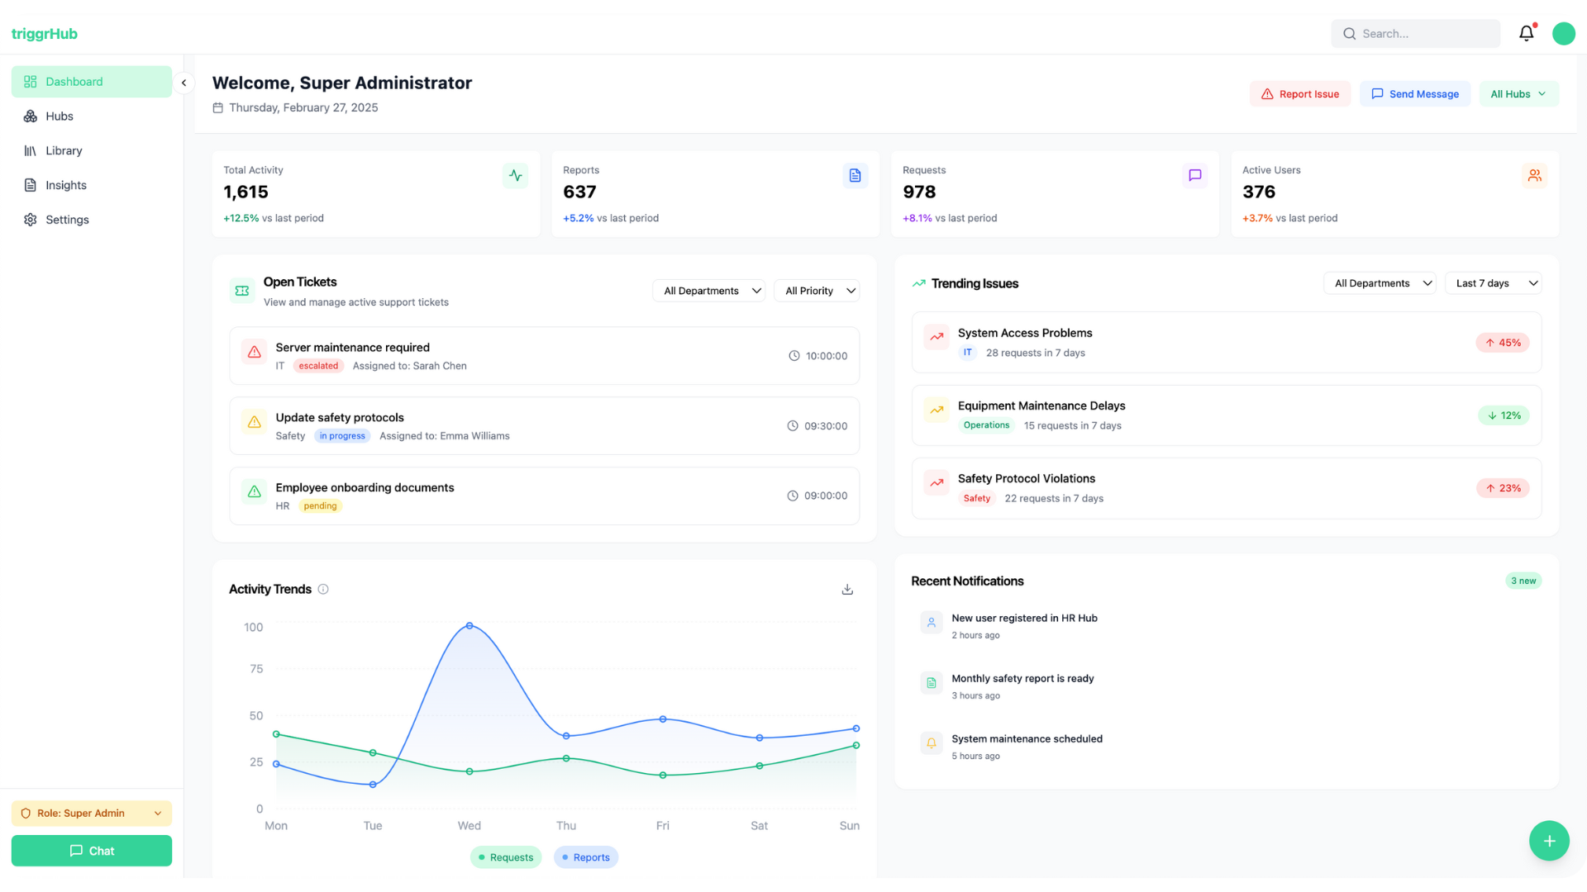Click the Operations department tag

tap(986, 425)
